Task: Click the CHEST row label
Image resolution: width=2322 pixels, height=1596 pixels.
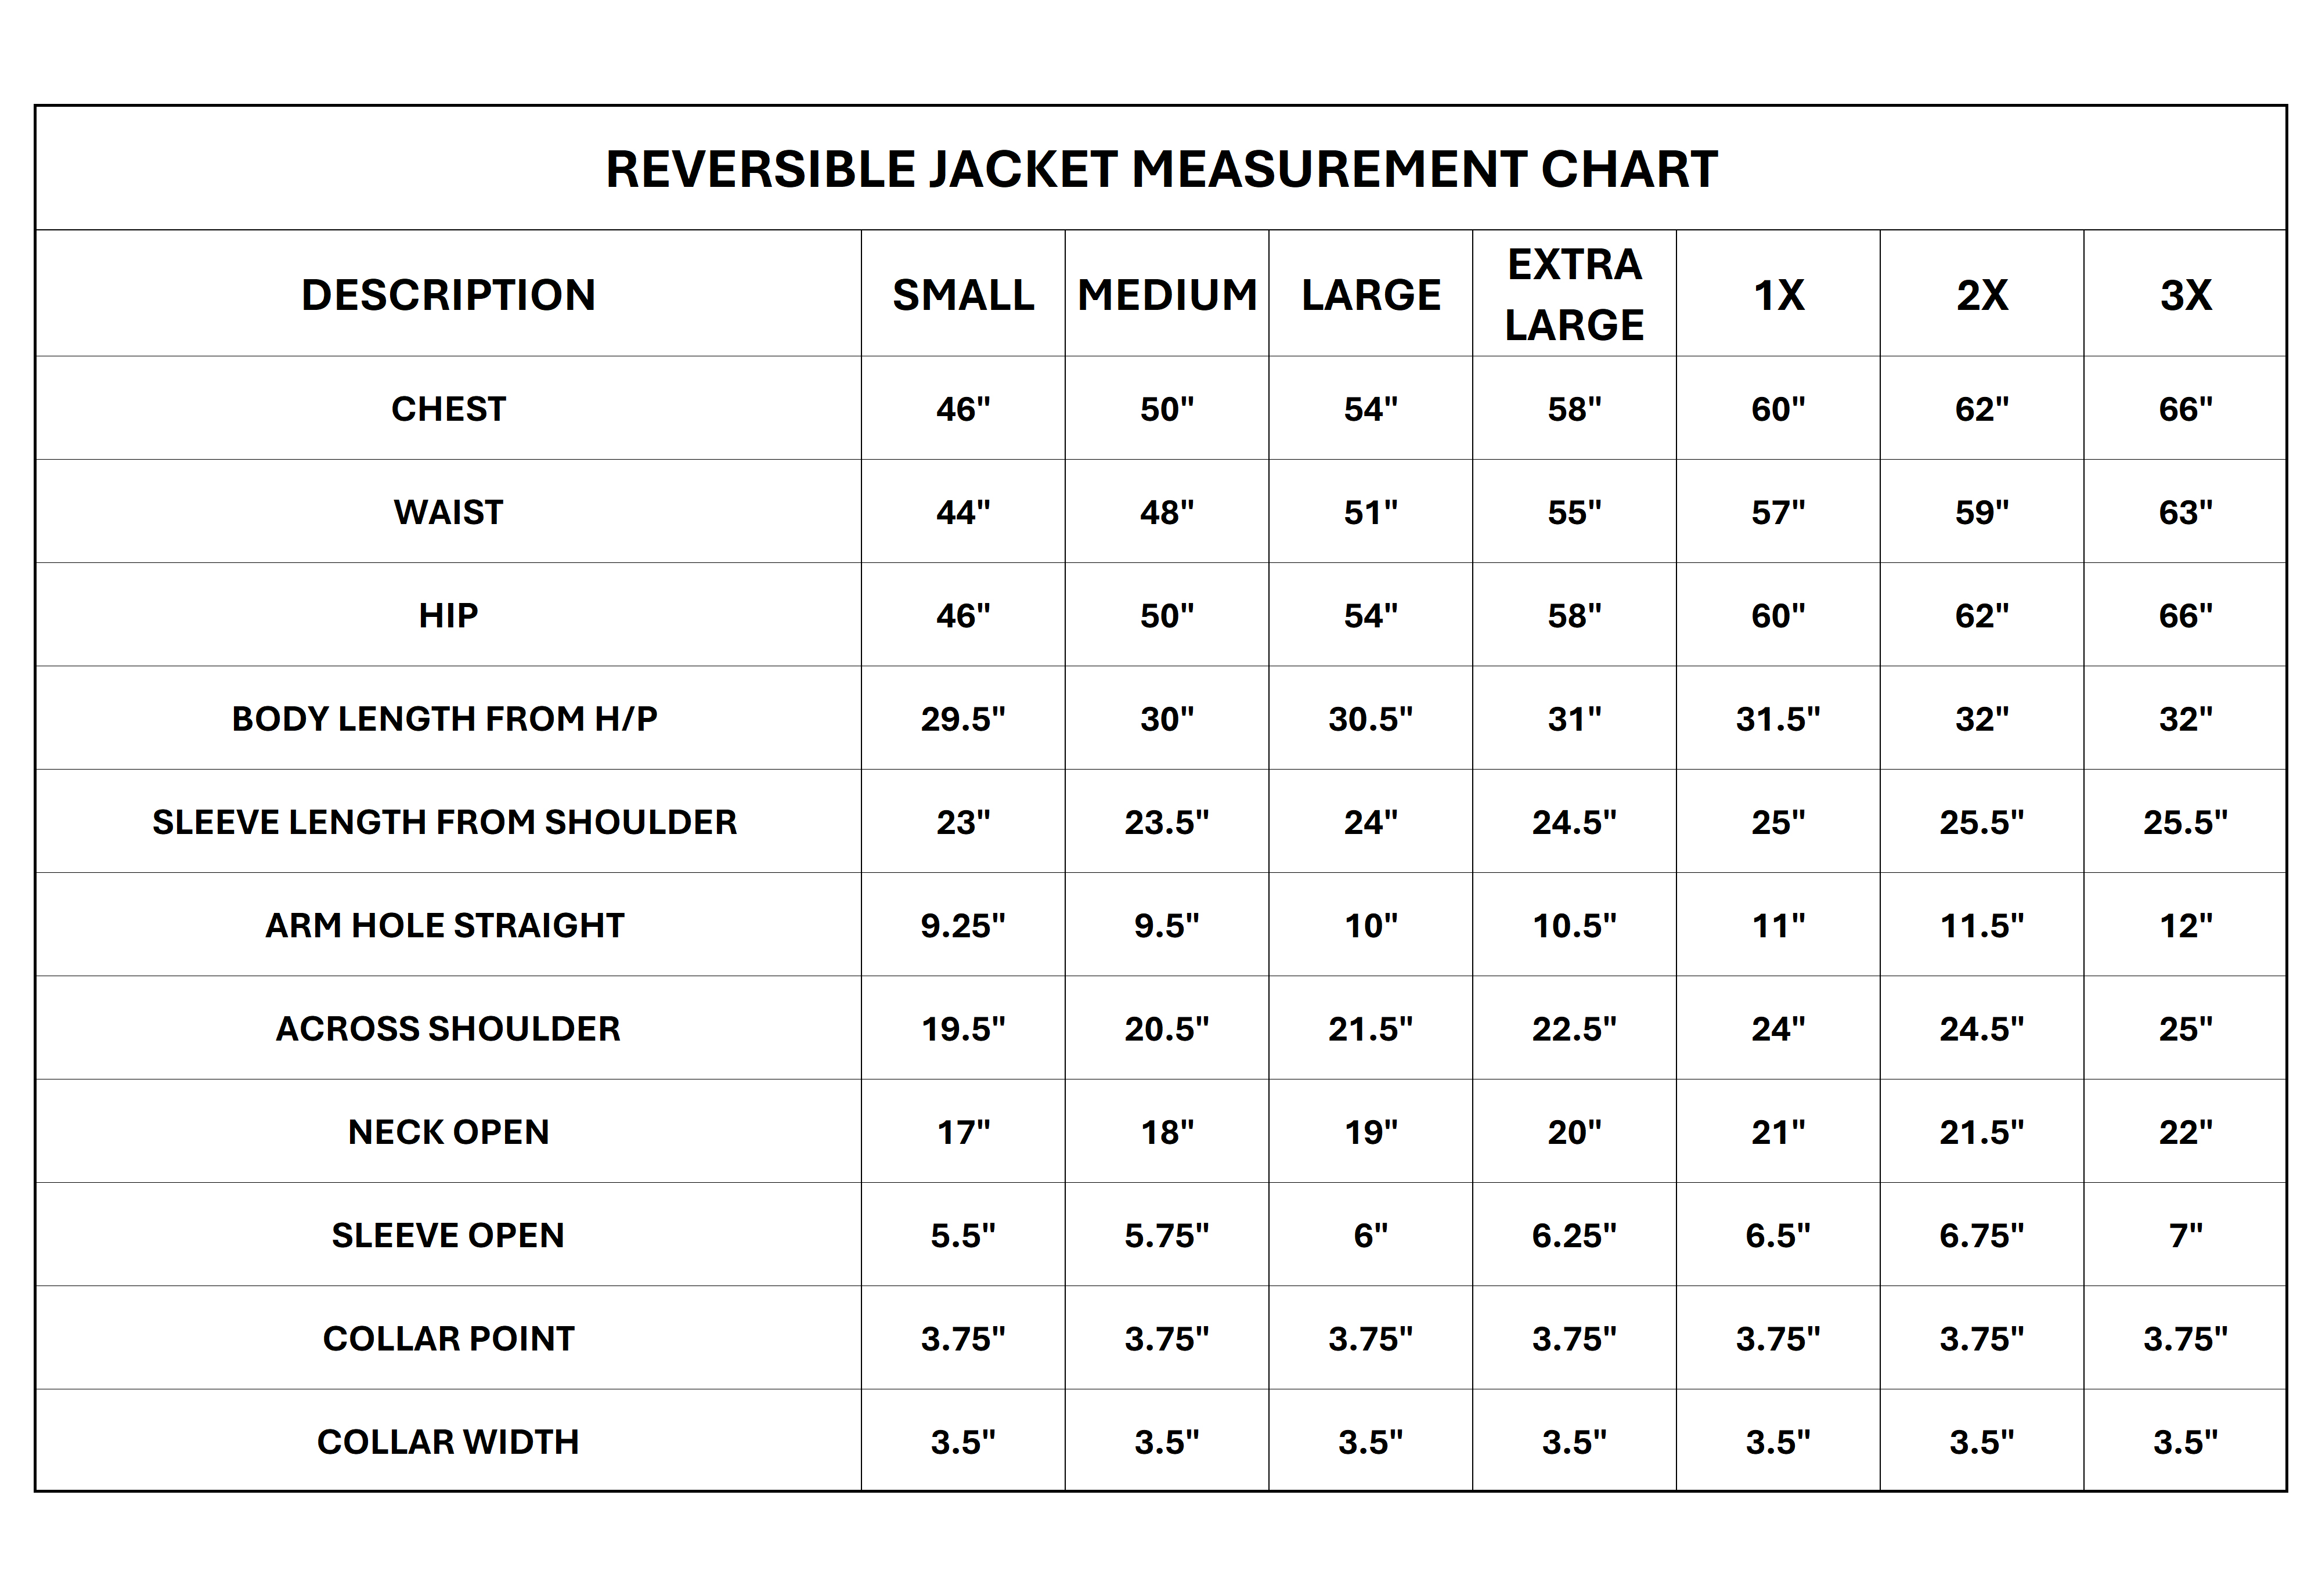Action: pos(448,409)
